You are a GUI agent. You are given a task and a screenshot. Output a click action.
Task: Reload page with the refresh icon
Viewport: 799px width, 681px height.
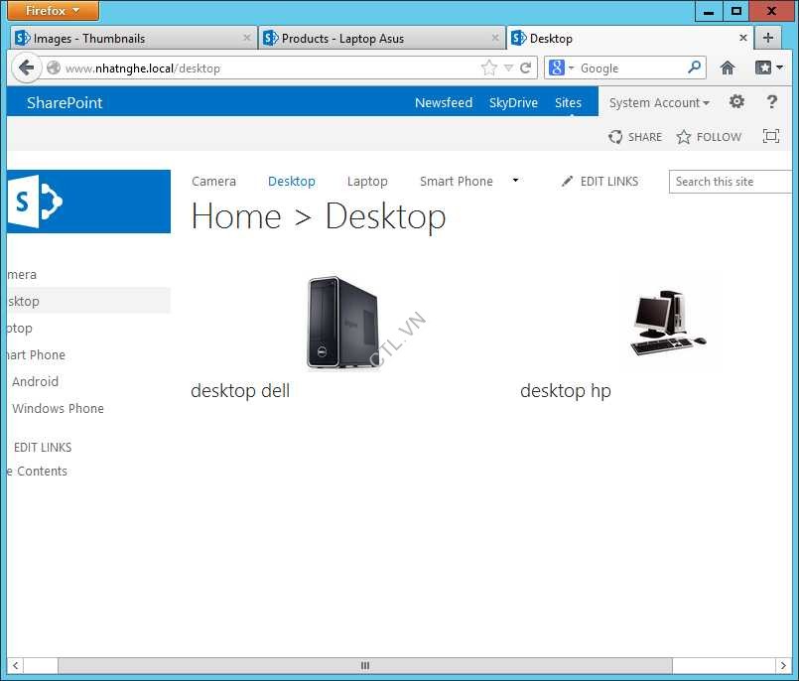[526, 68]
